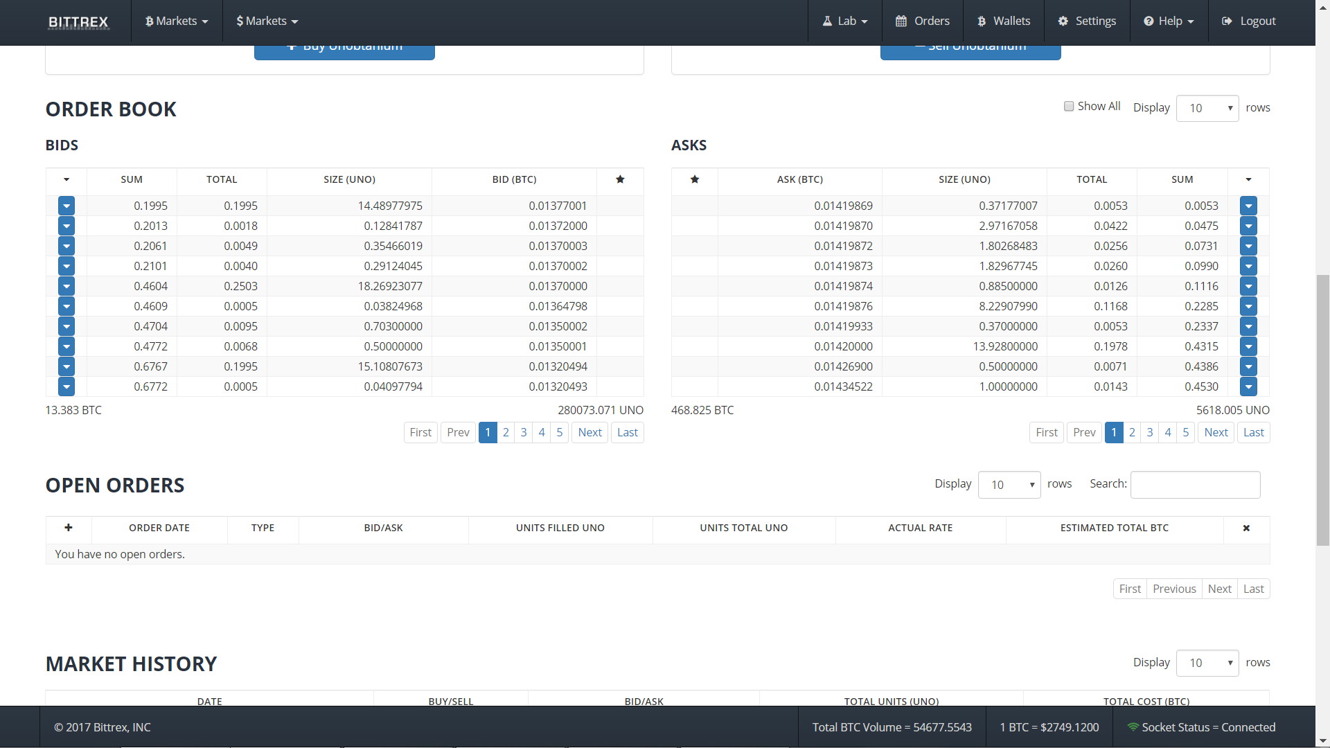
Task: Open the Wallets page
Action: point(1004,21)
